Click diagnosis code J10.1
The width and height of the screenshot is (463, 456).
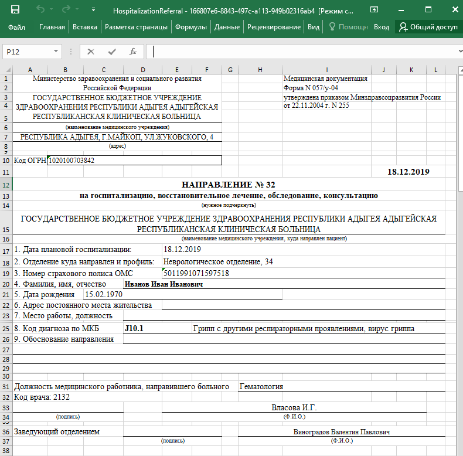134,328
